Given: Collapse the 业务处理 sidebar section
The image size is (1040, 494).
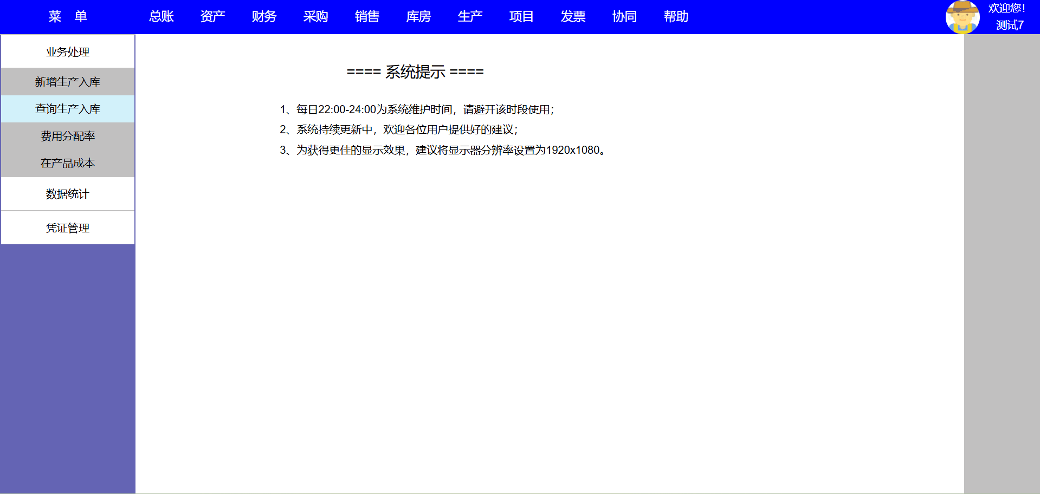Looking at the screenshot, I should tap(68, 52).
